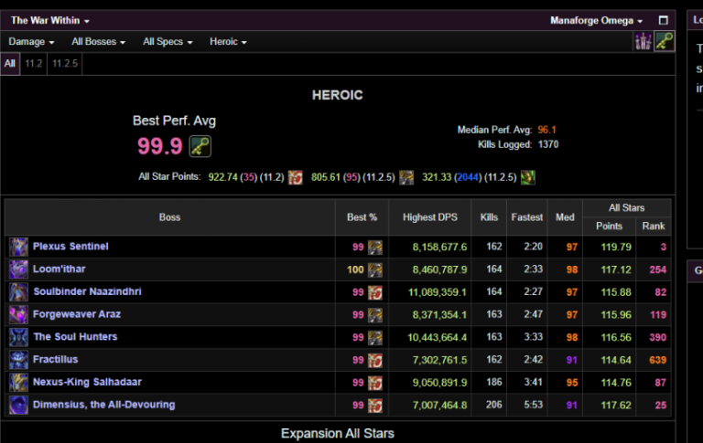Click the 5:53 fastest kill time

pos(533,405)
